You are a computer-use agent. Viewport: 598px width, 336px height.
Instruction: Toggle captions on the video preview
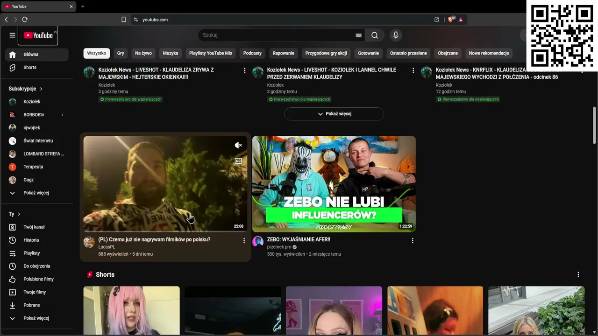point(238,161)
